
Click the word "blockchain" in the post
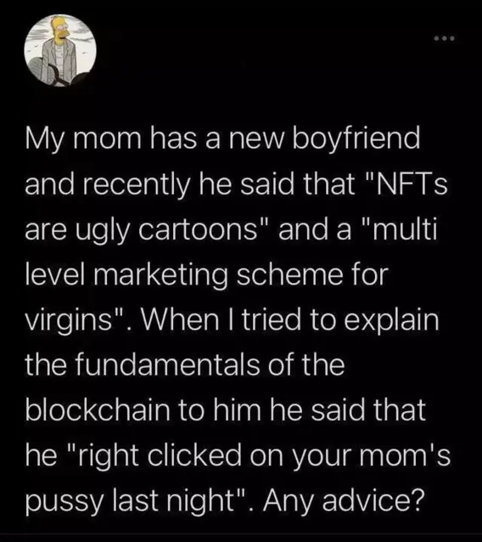click(98, 410)
